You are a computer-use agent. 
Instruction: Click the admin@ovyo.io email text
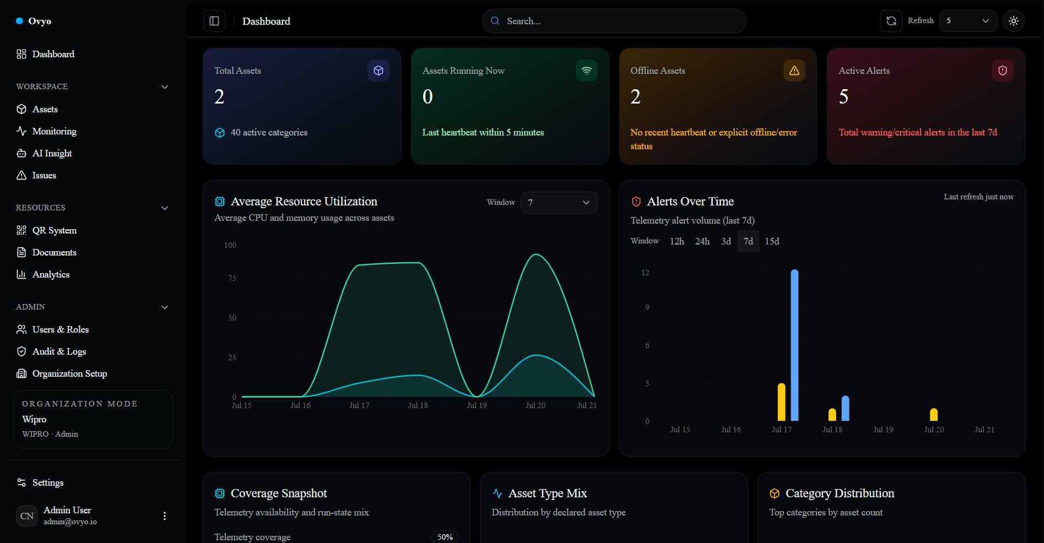(x=70, y=522)
